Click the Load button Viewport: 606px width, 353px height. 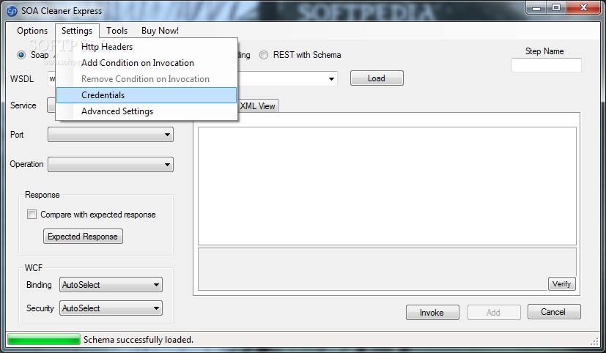coord(377,78)
